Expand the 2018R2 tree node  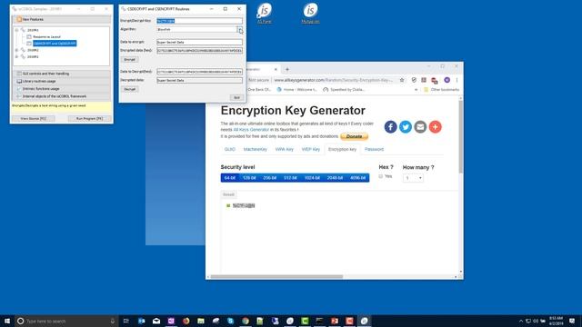pos(16,50)
